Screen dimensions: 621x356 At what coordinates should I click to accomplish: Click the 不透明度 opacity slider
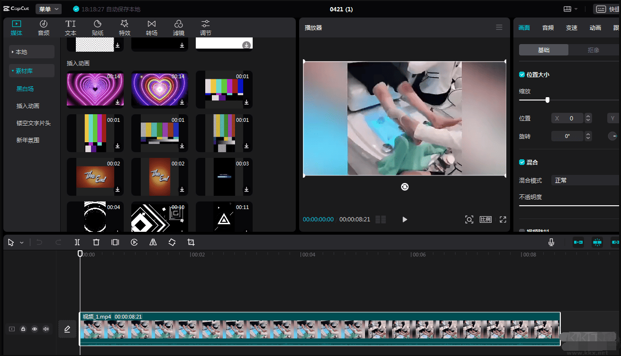[569, 206]
